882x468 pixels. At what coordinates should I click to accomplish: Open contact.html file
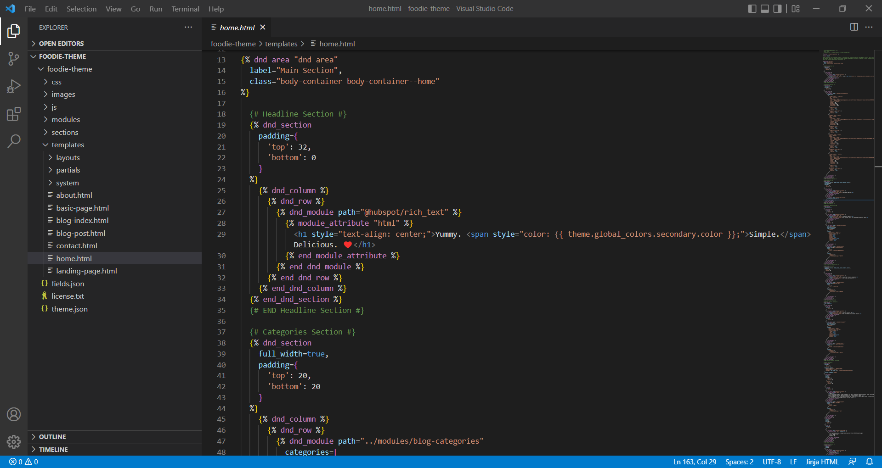(77, 245)
